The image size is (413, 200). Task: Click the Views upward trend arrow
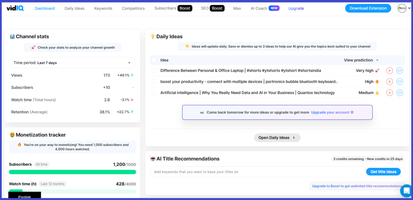pyautogui.click(x=132, y=75)
